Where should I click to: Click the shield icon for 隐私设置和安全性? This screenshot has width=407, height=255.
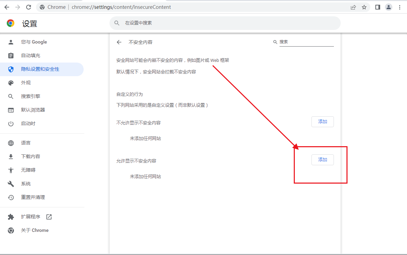[x=11, y=69]
